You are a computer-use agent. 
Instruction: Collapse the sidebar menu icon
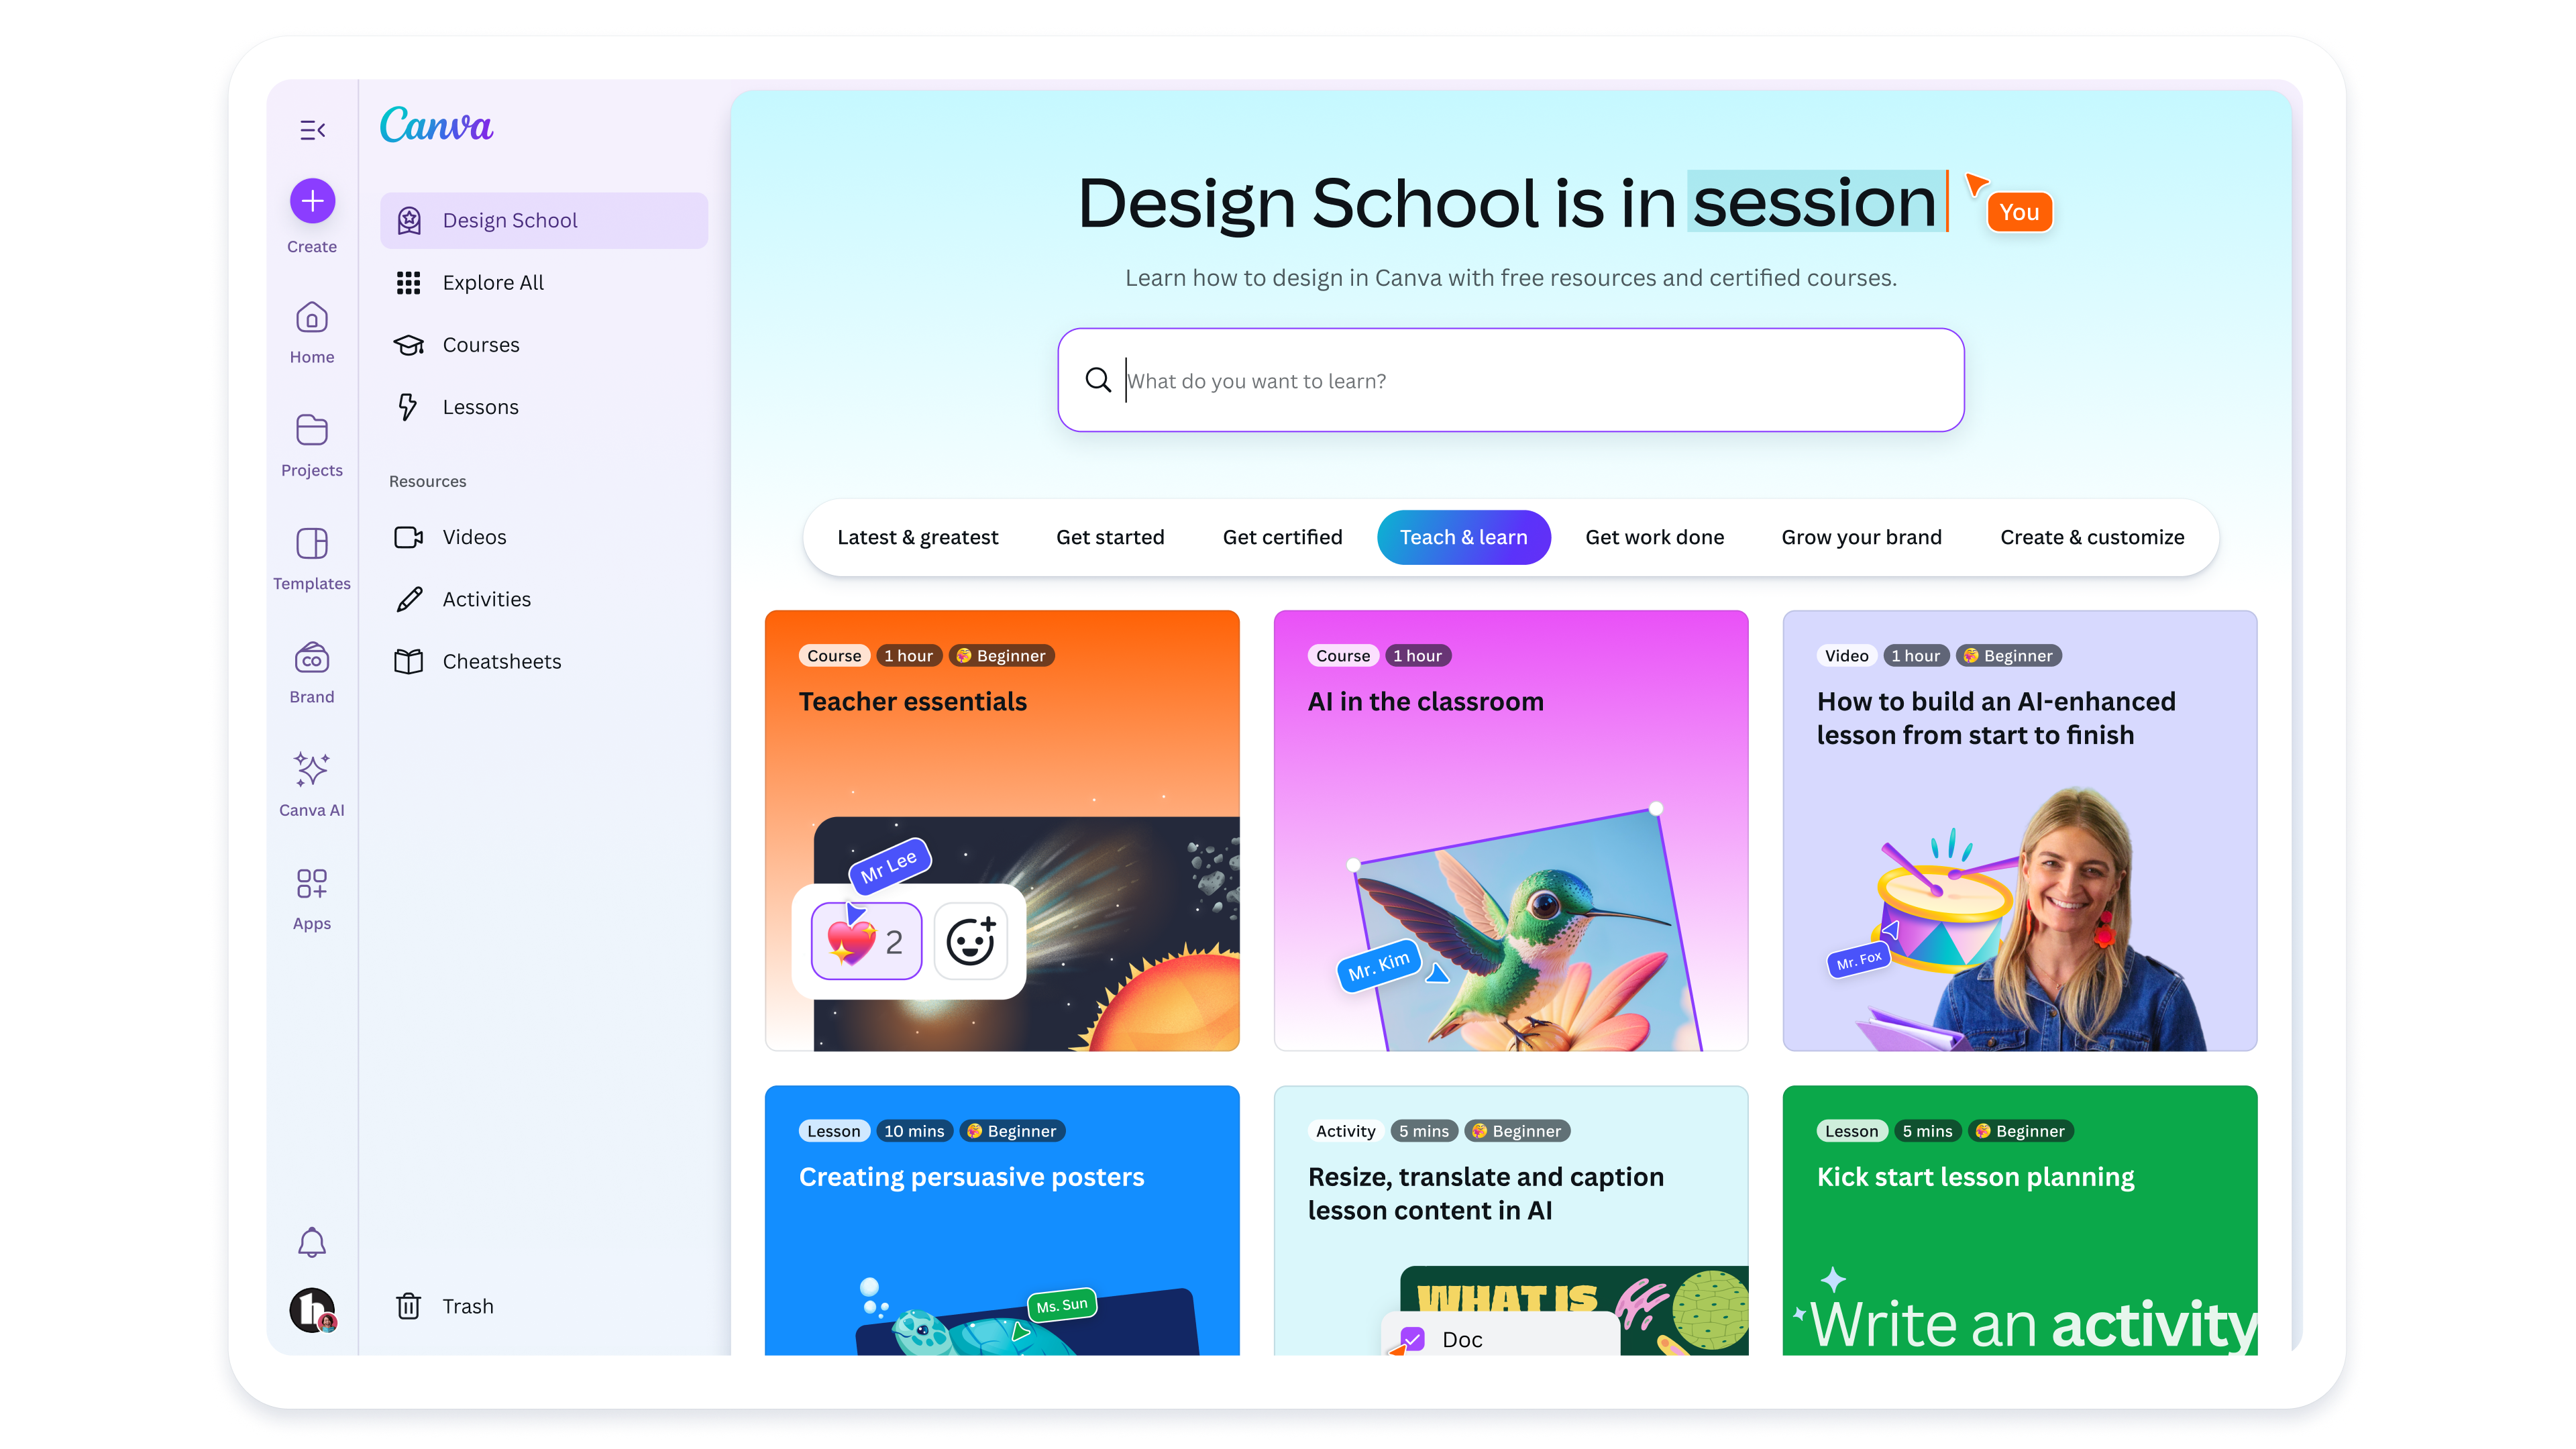[x=312, y=130]
